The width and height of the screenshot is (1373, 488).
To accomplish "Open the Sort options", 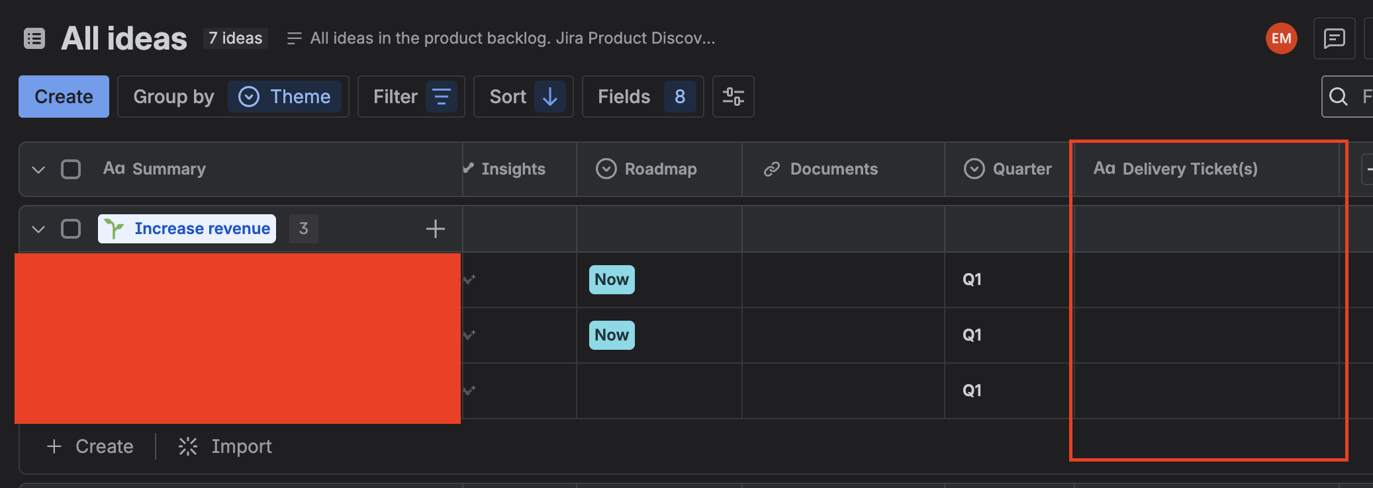I will pyautogui.click(x=524, y=97).
